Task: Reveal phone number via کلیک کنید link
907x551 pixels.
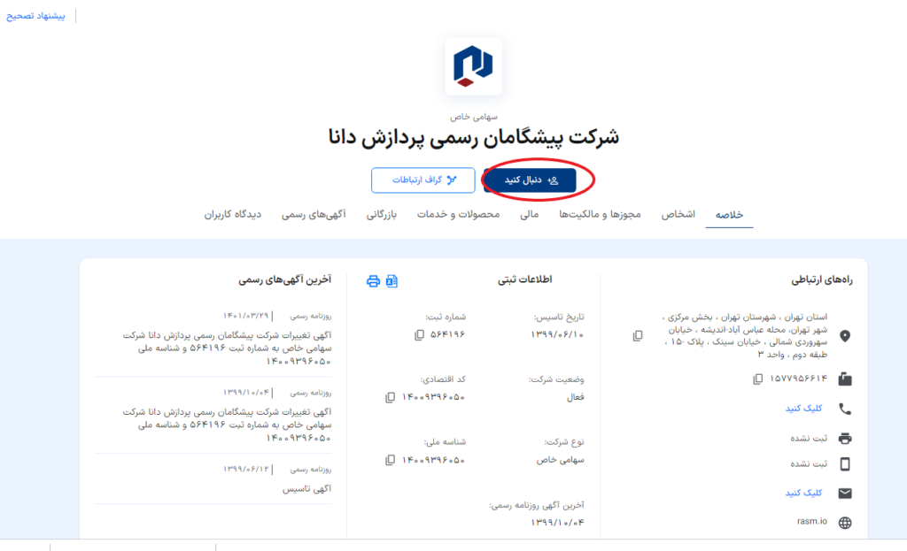Action: 803,409
